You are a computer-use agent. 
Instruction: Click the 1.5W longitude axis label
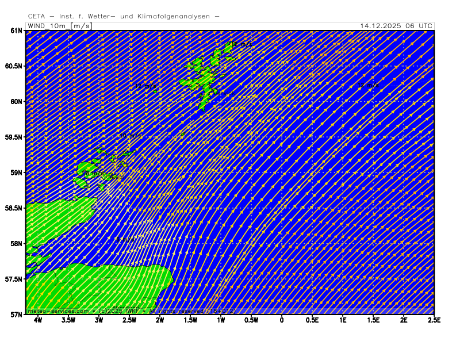coord(190,320)
